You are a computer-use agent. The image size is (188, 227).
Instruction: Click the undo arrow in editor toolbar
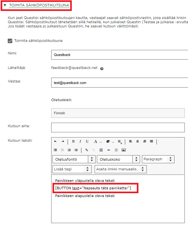55,141
